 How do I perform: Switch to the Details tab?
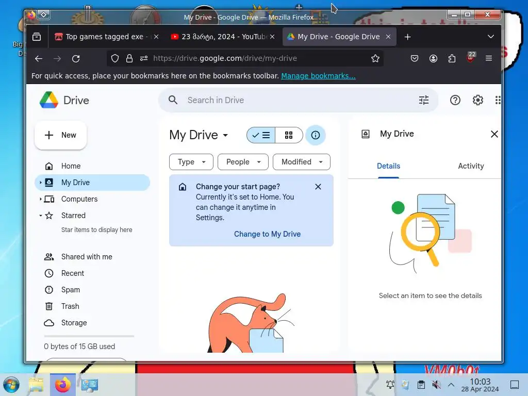click(x=388, y=166)
